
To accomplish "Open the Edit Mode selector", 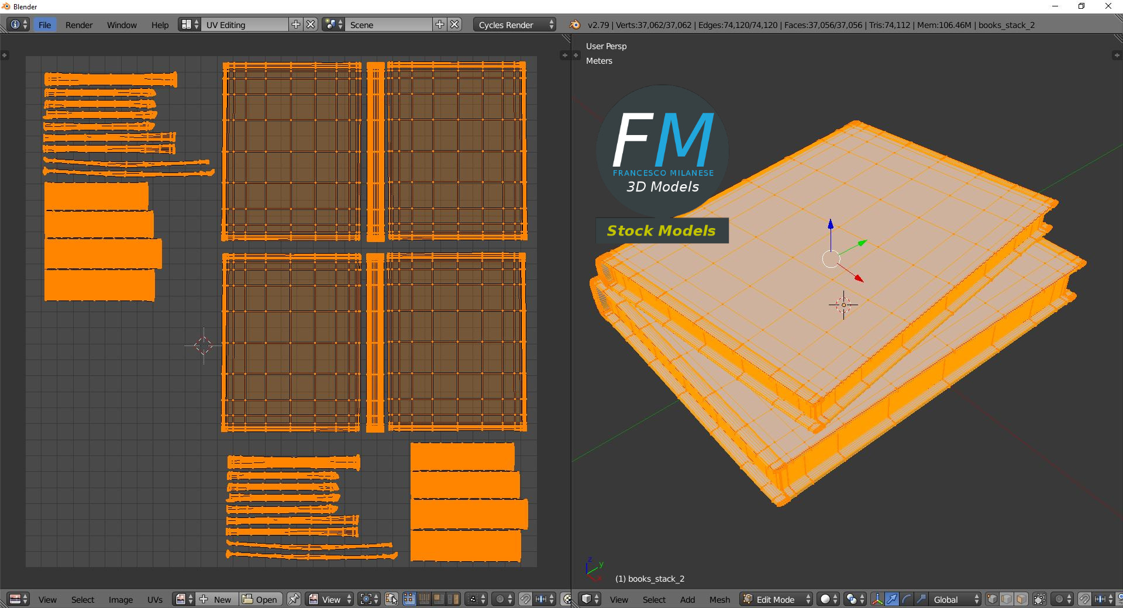I will [x=777, y=599].
